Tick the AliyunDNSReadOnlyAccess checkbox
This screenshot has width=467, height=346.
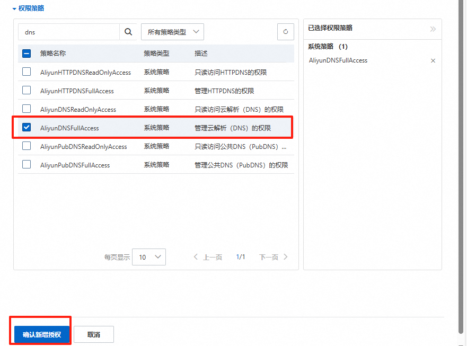[x=27, y=109]
